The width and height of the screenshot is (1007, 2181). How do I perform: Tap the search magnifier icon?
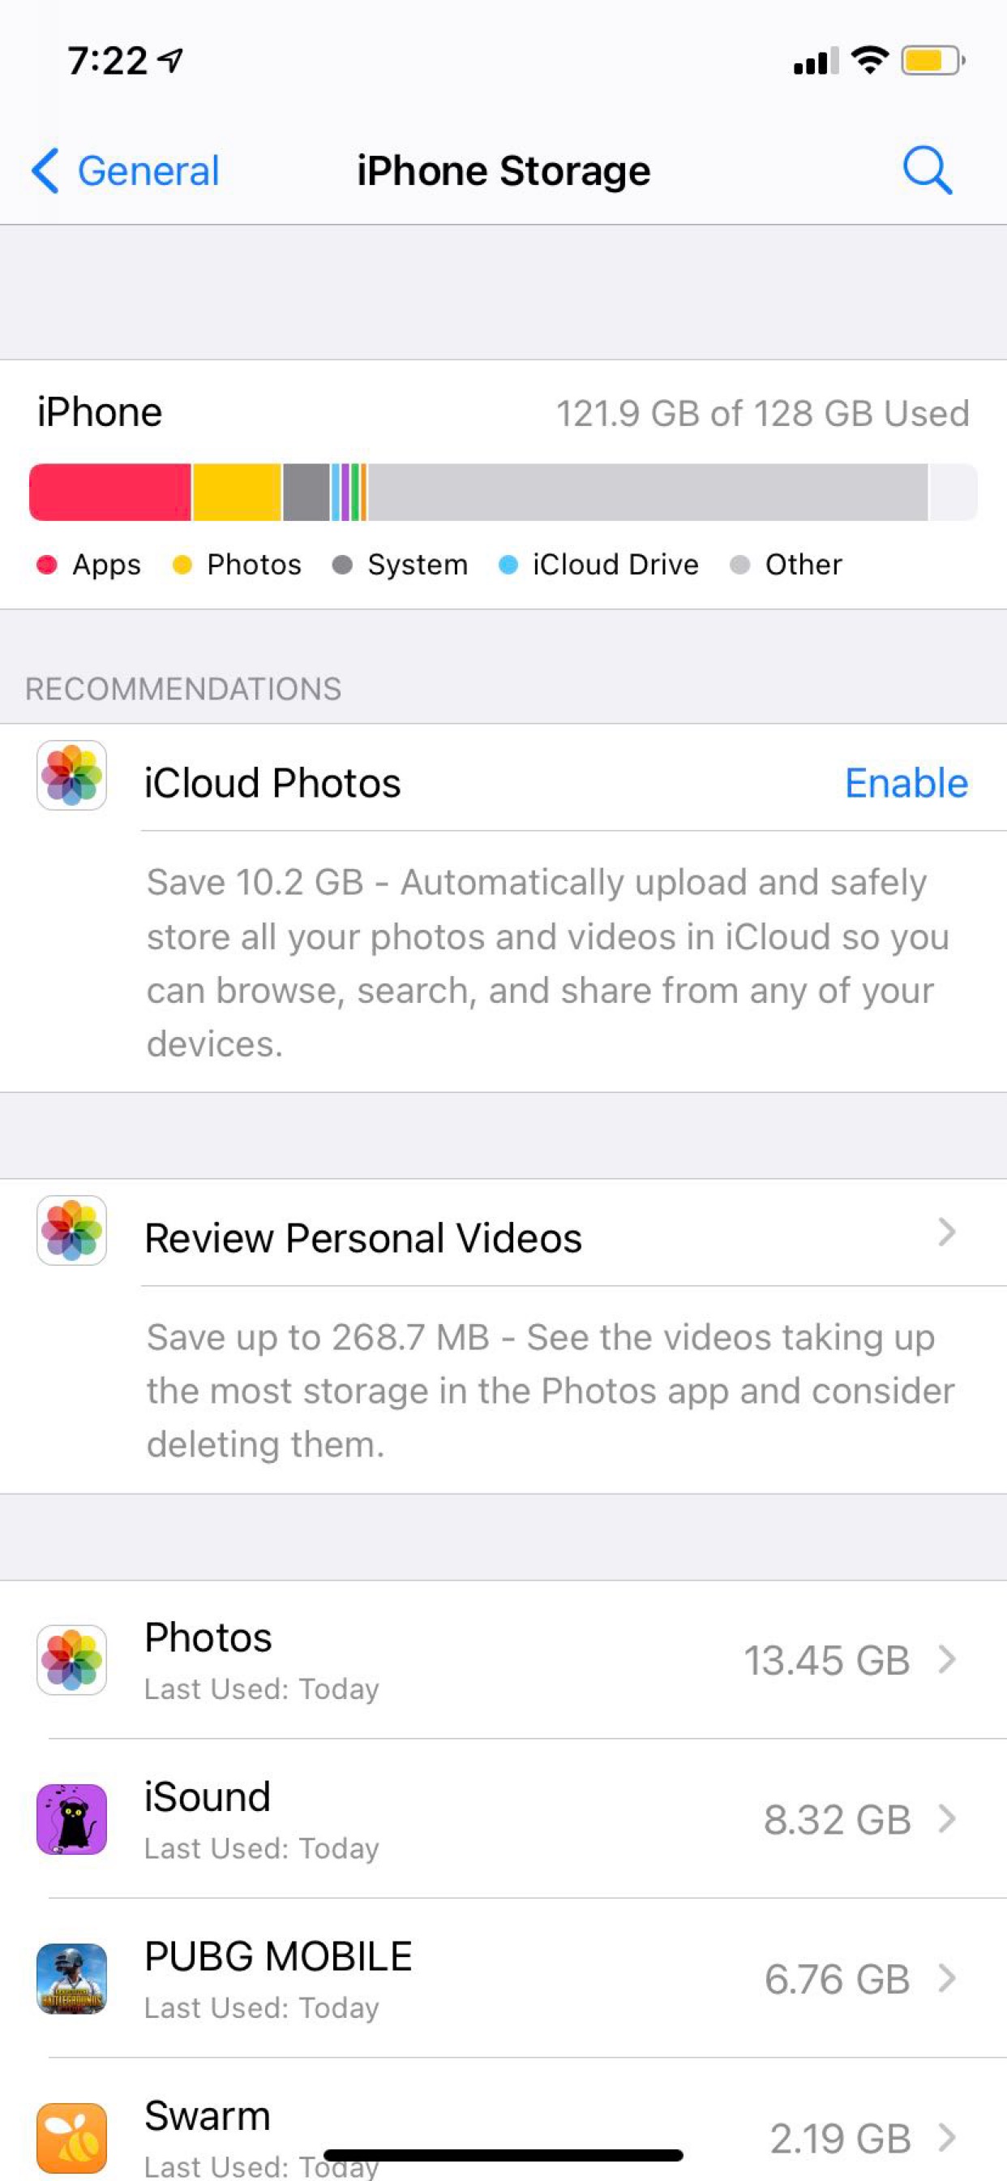[928, 170]
